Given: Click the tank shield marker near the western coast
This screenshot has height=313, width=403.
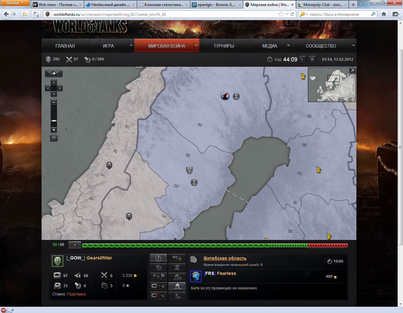Looking at the screenshot, I should (x=109, y=165).
